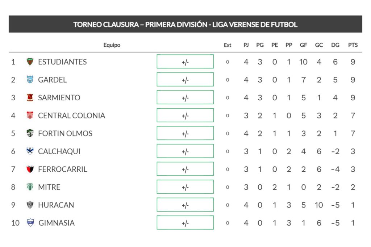Click the Gimnasia team crest icon
This screenshot has height=247, width=371.
30,223
